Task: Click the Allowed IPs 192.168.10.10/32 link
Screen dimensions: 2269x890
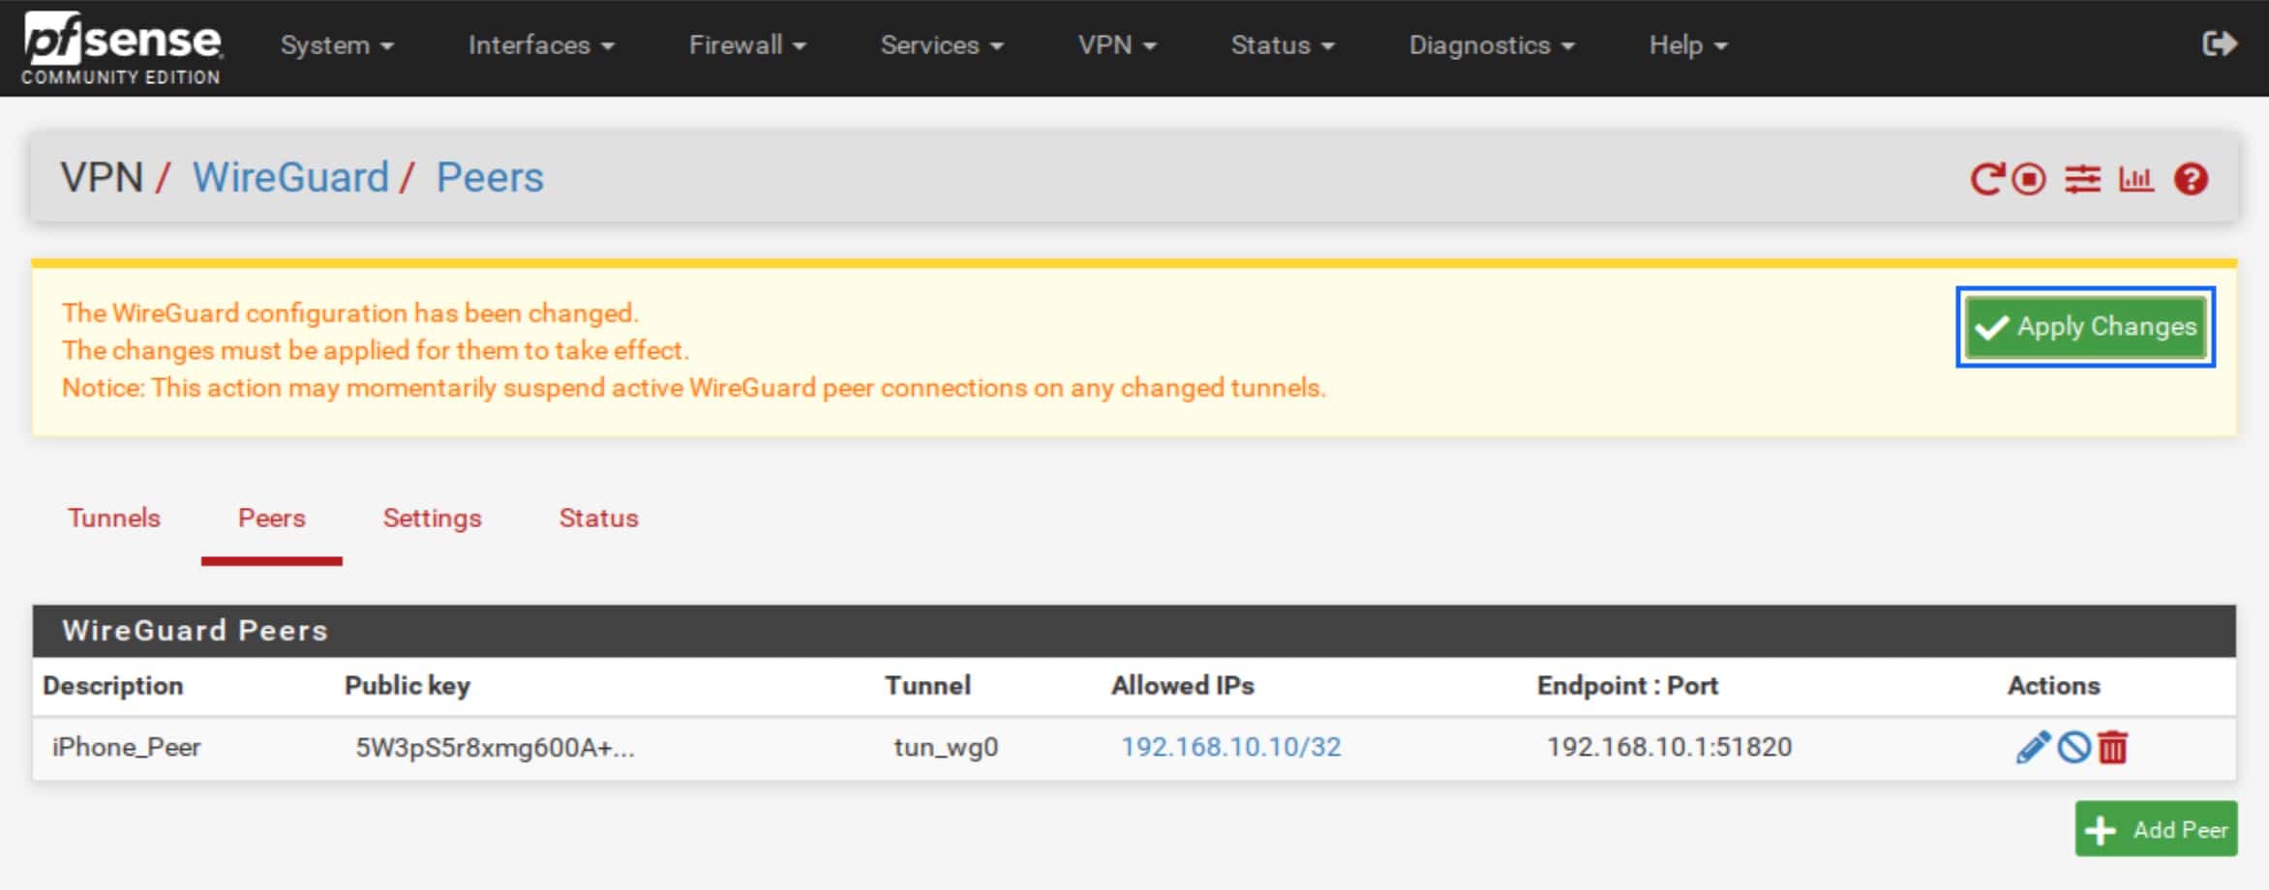Action: 1230,747
